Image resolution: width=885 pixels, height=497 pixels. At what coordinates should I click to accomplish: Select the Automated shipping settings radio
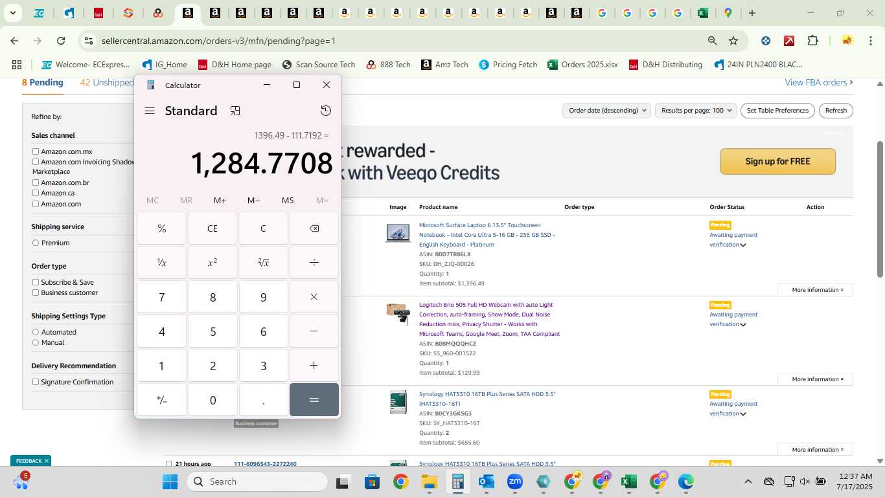click(36, 332)
